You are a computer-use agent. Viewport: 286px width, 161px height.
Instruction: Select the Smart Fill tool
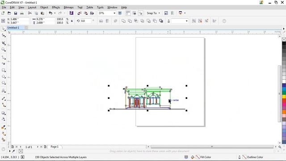(3, 140)
